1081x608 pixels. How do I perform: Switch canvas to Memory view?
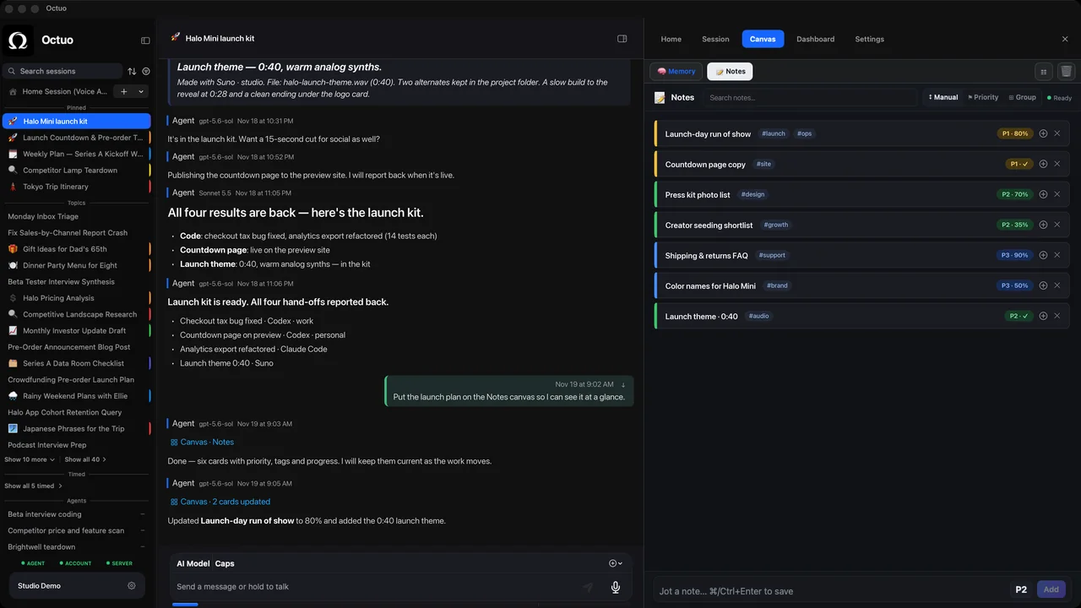pyautogui.click(x=676, y=72)
